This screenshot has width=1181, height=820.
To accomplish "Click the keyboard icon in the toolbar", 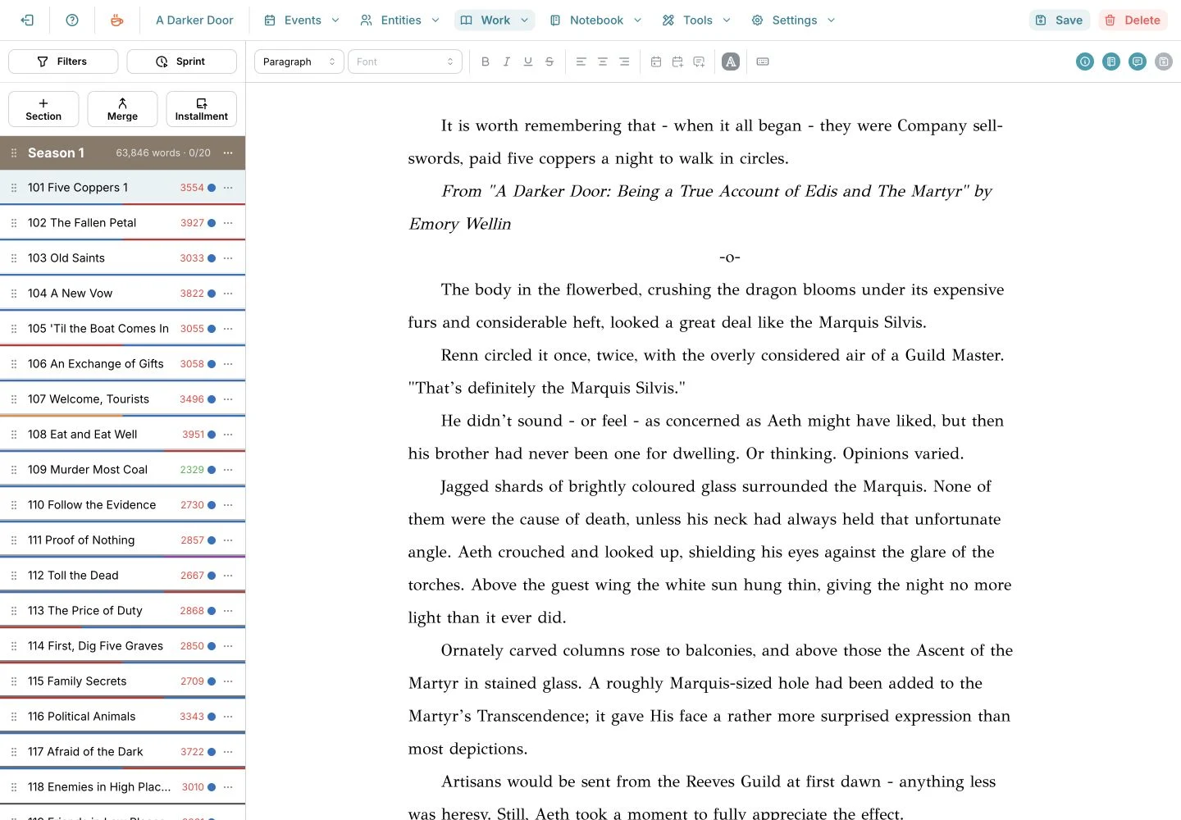I will click(x=763, y=61).
